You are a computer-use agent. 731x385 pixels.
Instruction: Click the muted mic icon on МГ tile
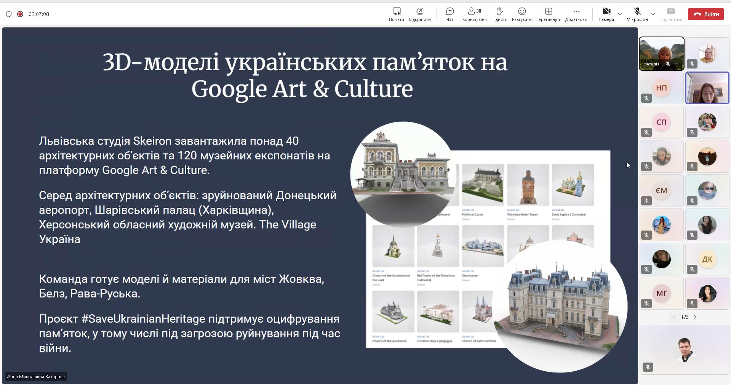point(646,304)
